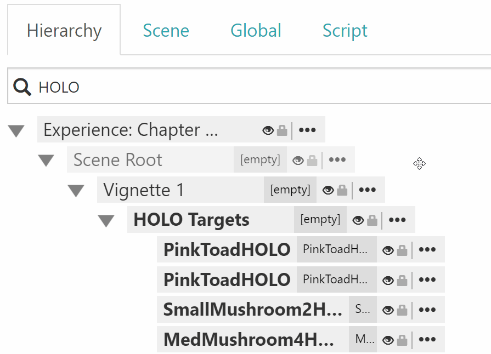Hide the HOLO Targets group
The width and height of the screenshot is (491, 354).
[x=358, y=220]
